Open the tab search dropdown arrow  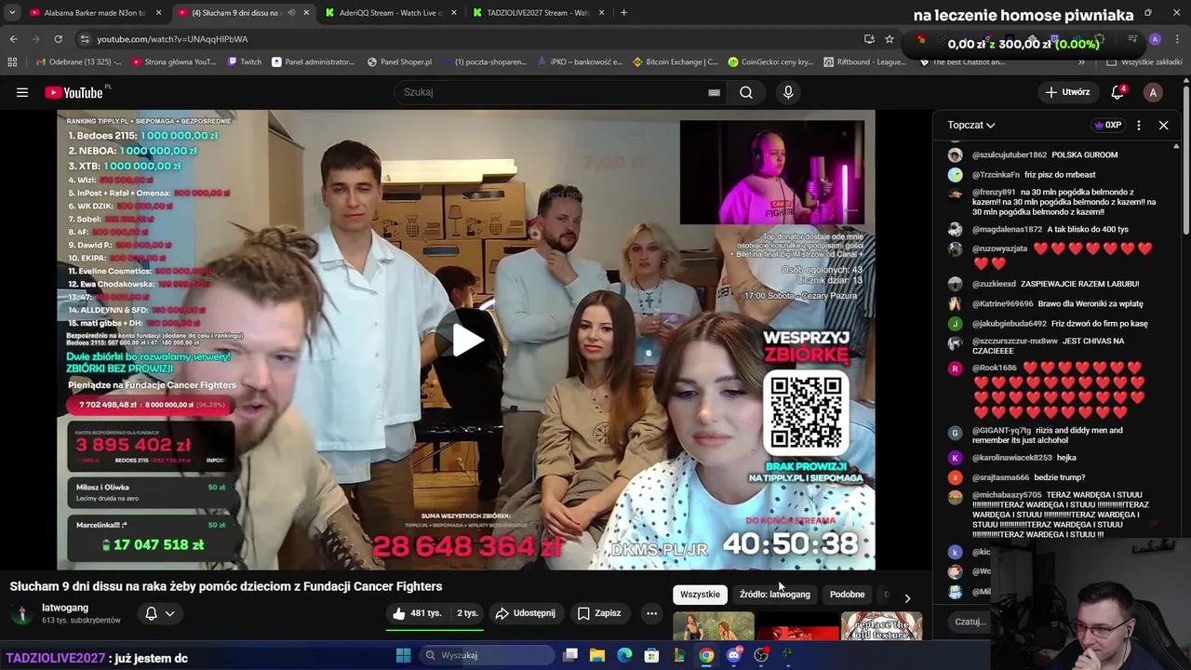pos(12,13)
